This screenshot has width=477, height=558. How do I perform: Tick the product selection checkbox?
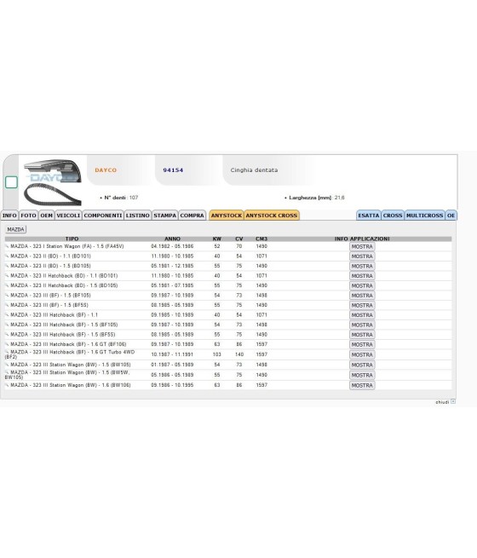[11, 182]
